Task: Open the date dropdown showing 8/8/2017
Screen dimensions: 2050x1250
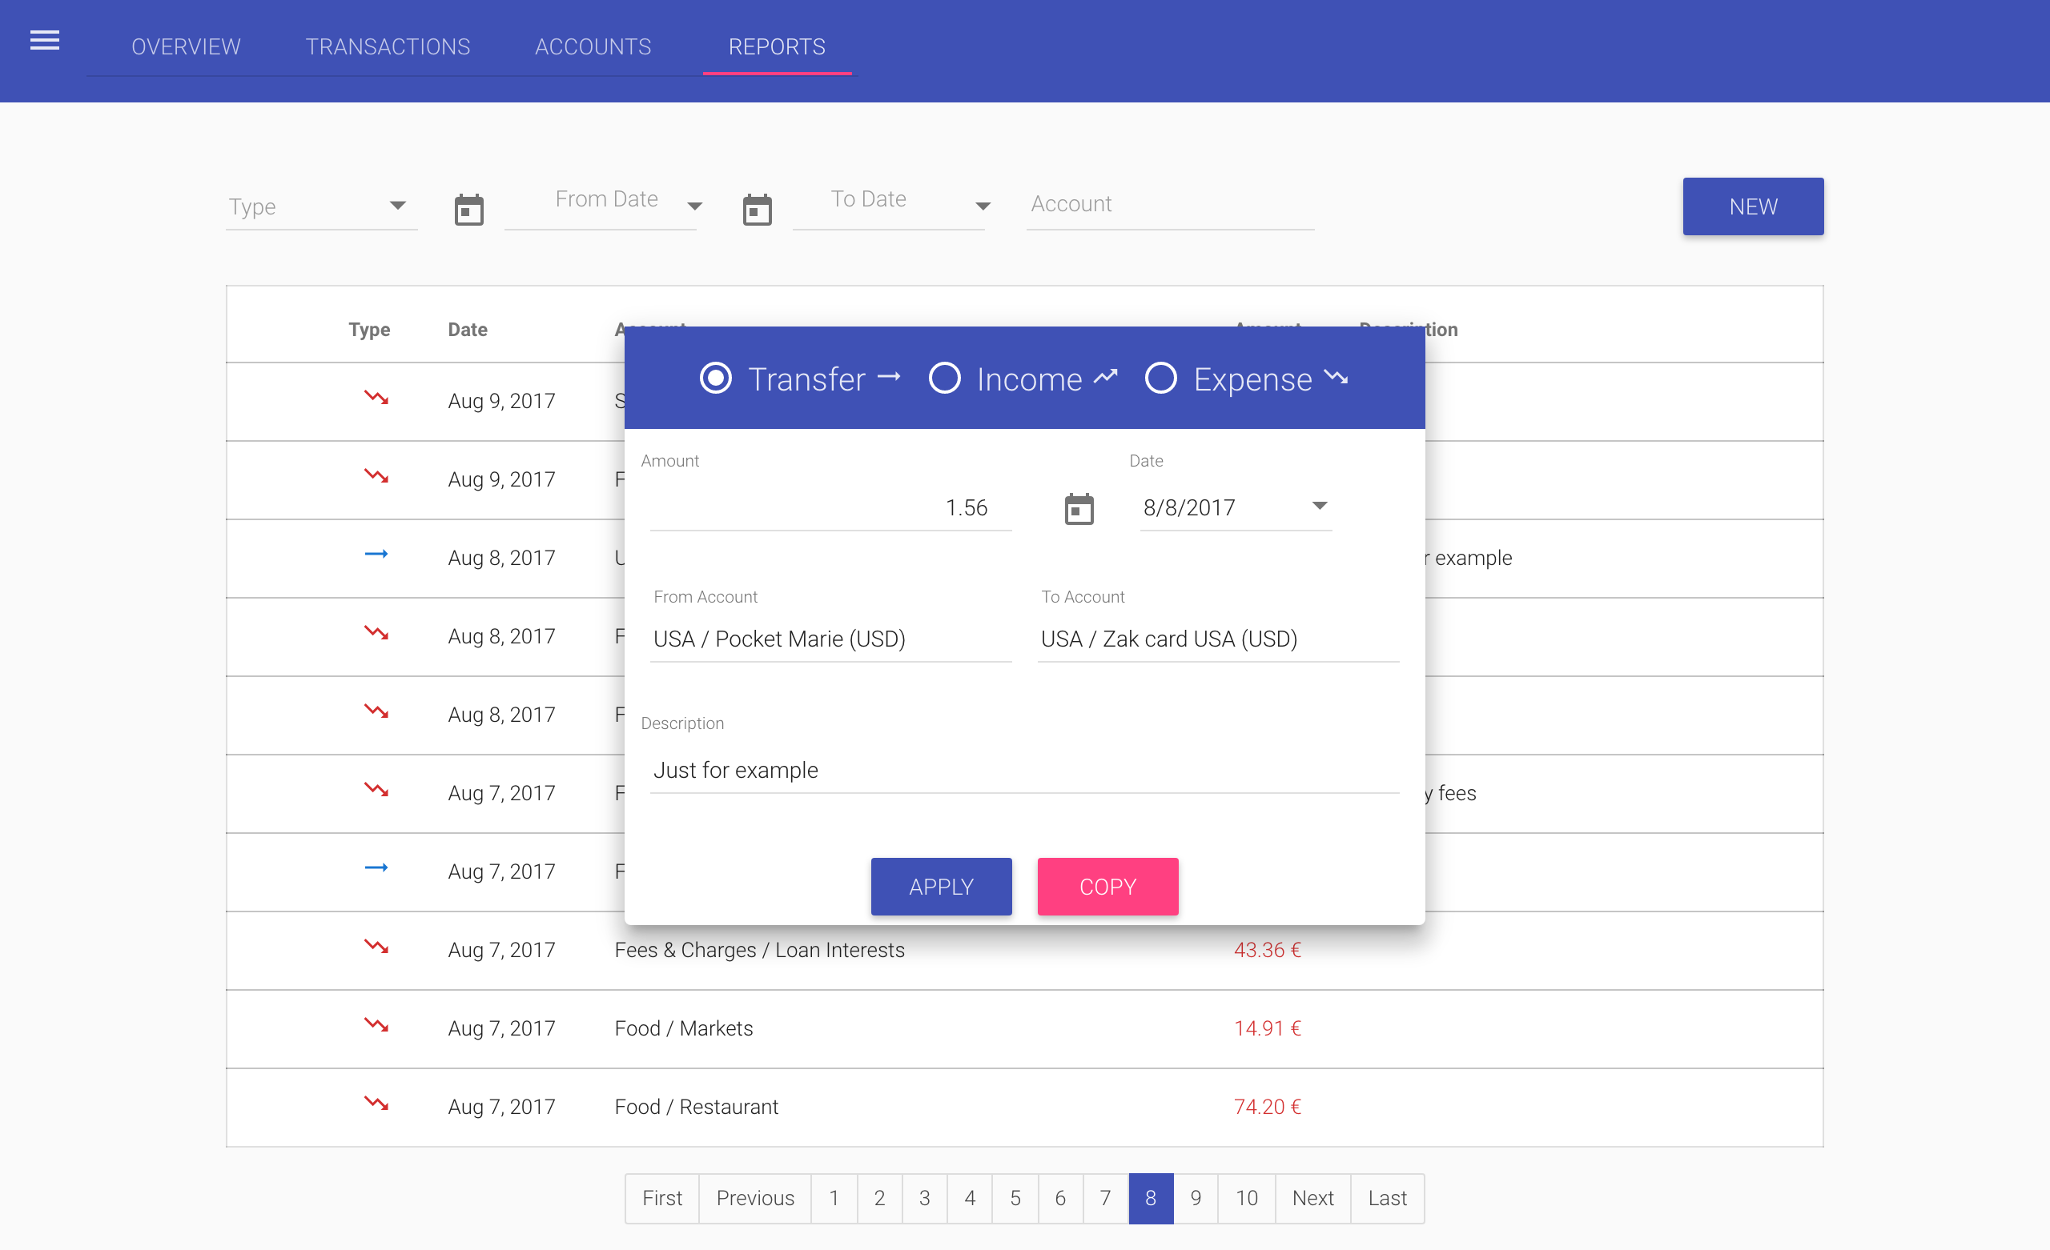Action: coord(1320,506)
